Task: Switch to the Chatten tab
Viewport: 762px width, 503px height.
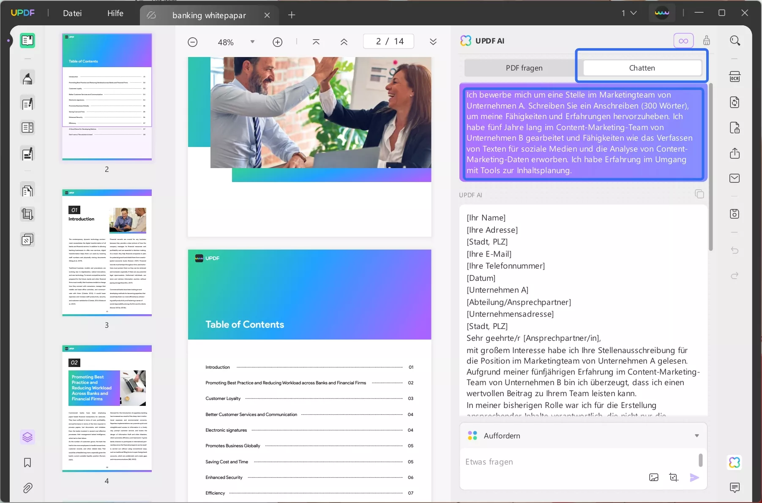Action: [x=642, y=68]
